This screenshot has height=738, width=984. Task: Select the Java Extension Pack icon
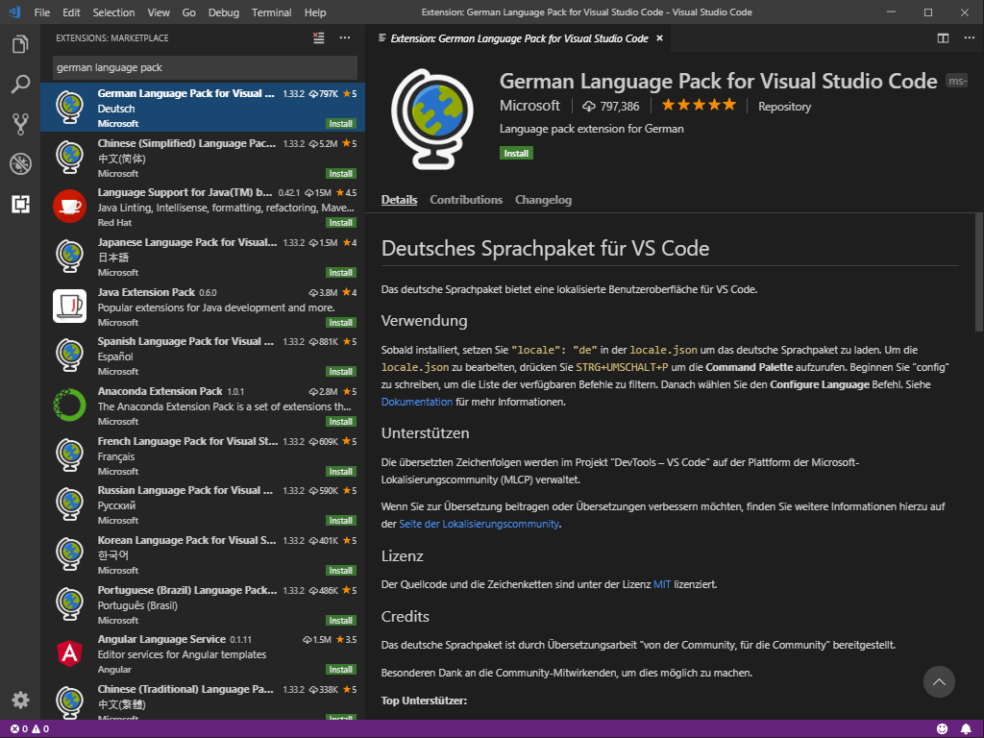coord(69,307)
